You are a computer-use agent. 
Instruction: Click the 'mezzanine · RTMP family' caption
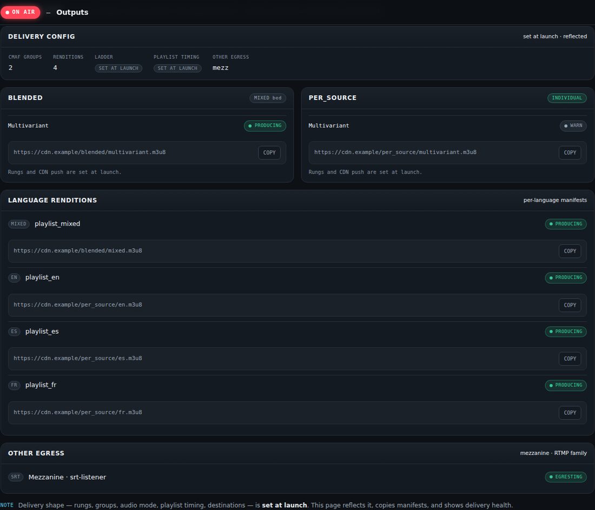[553, 453]
